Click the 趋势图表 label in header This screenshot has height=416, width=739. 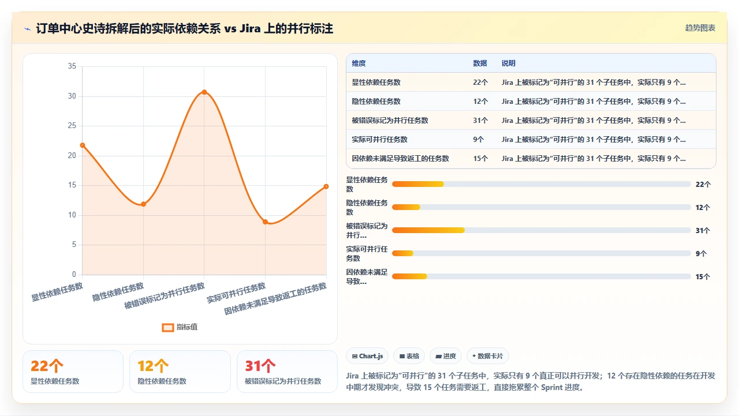(x=700, y=28)
